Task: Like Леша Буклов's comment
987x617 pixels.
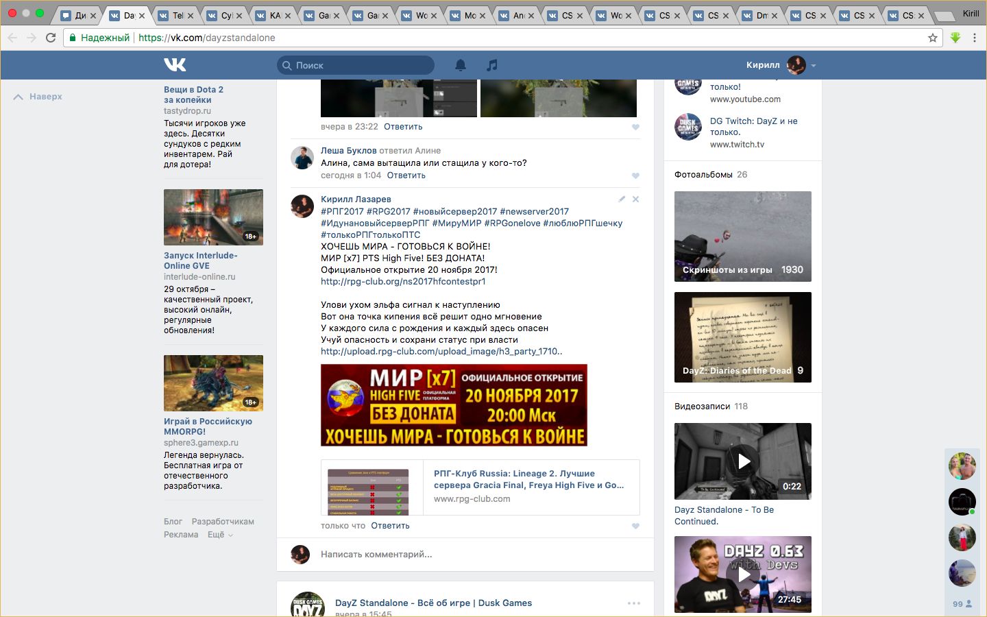Action: point(635,176)
